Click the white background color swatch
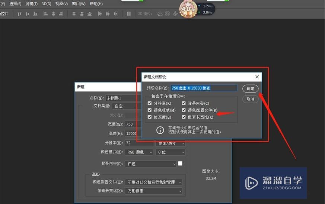The width and height of the screenshot is (325, 204). (x=180, y=163)
